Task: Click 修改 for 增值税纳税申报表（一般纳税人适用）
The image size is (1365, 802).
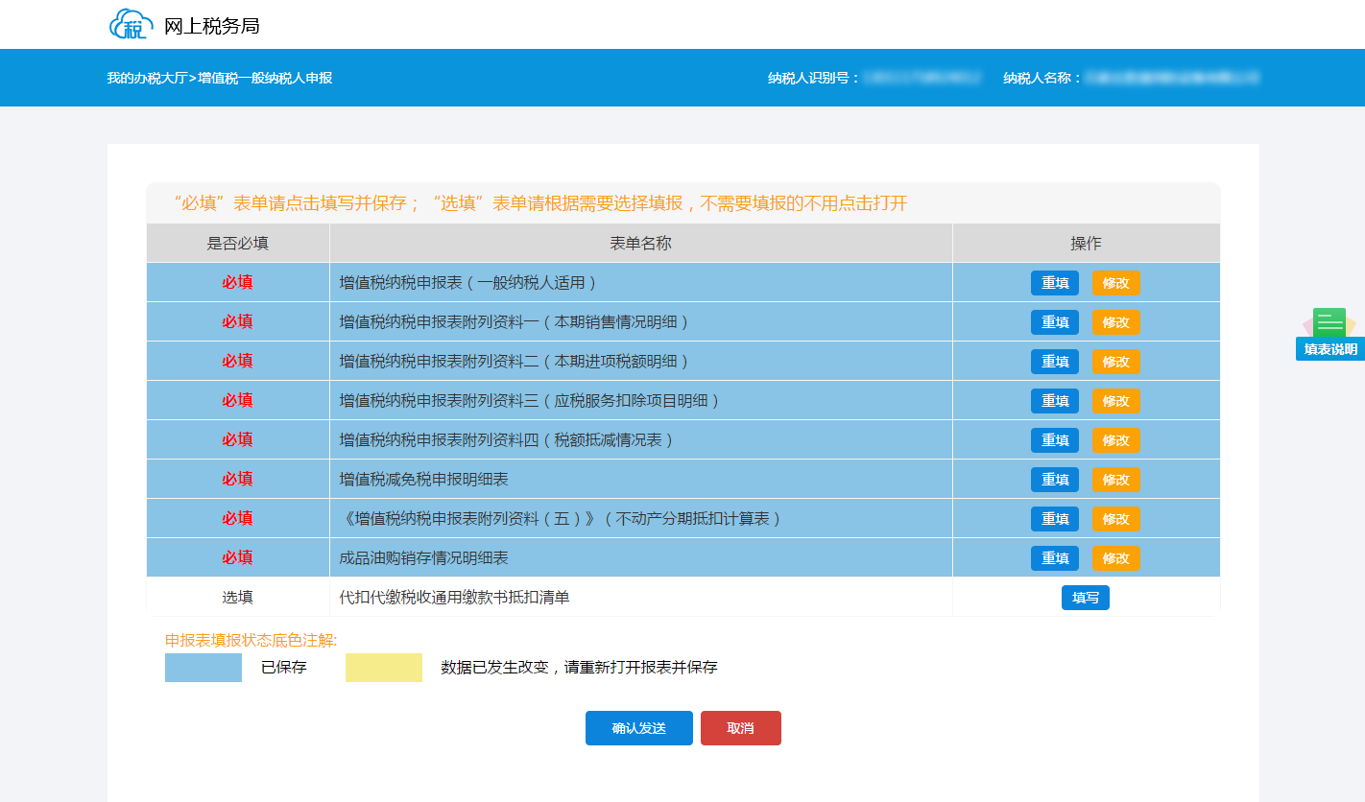Action: (x=1115, y=283)
